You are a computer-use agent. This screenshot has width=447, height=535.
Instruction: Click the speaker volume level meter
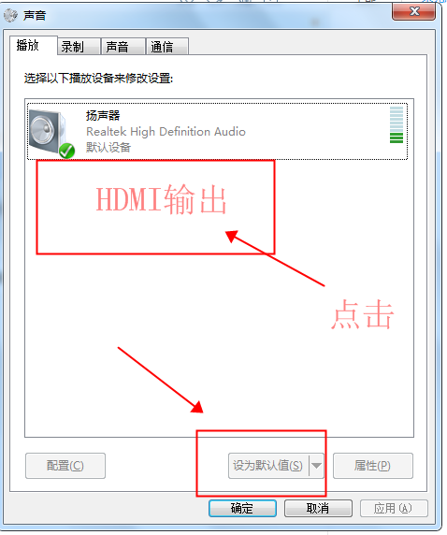(397, 125)
